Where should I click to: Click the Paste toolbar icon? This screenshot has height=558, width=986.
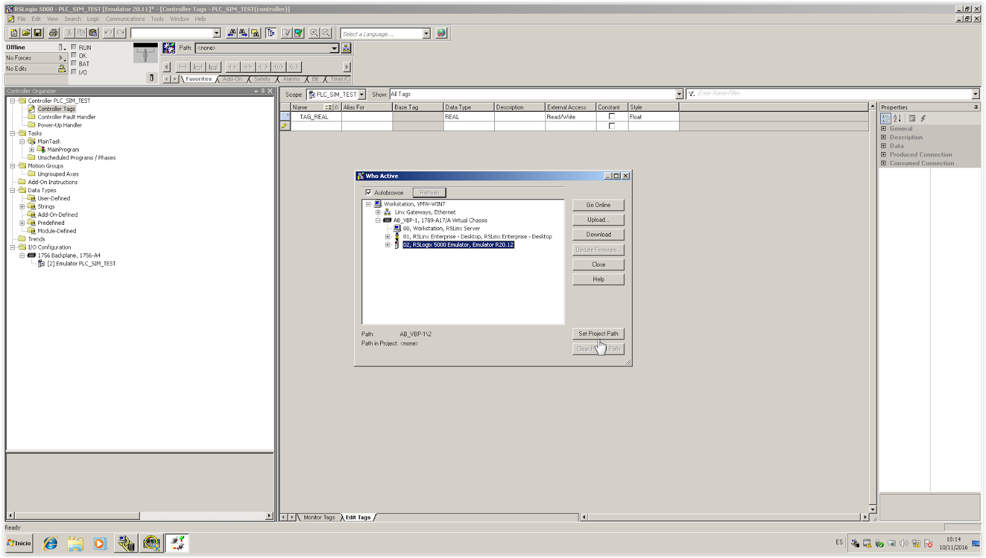93,33
